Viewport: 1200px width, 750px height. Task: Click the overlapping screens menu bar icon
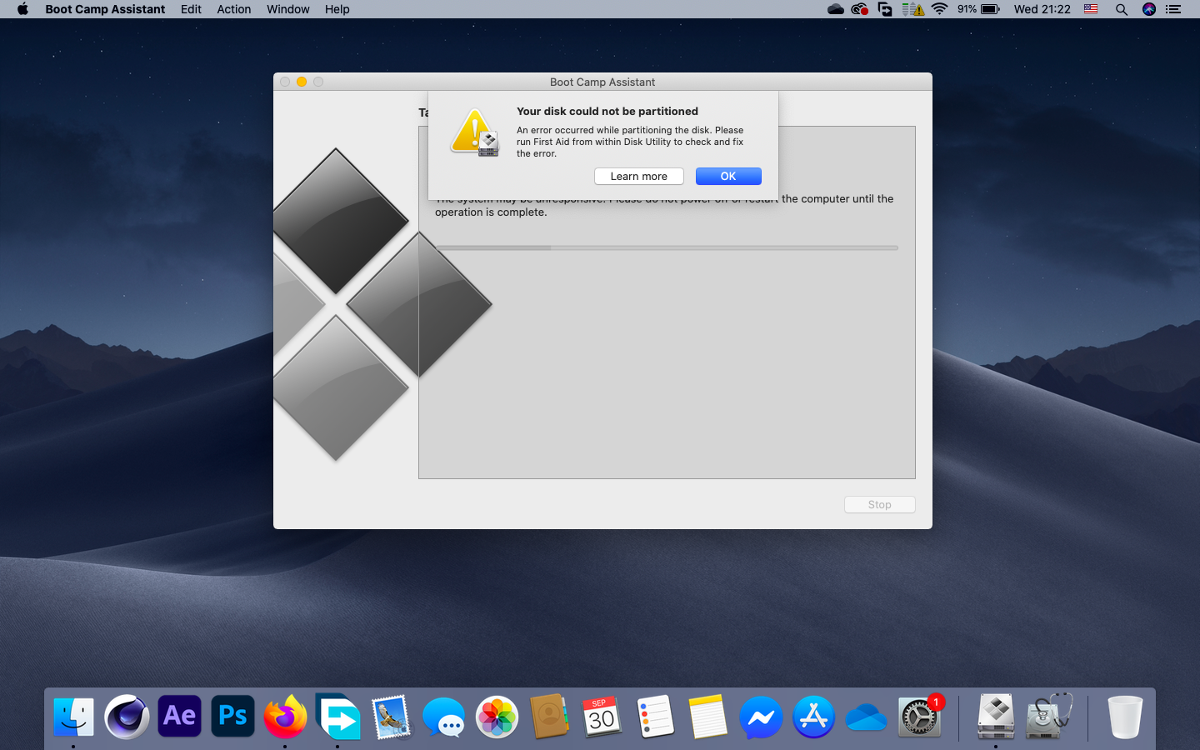coord(885,9)
